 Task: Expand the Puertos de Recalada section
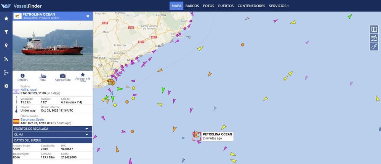coord(53,129)
